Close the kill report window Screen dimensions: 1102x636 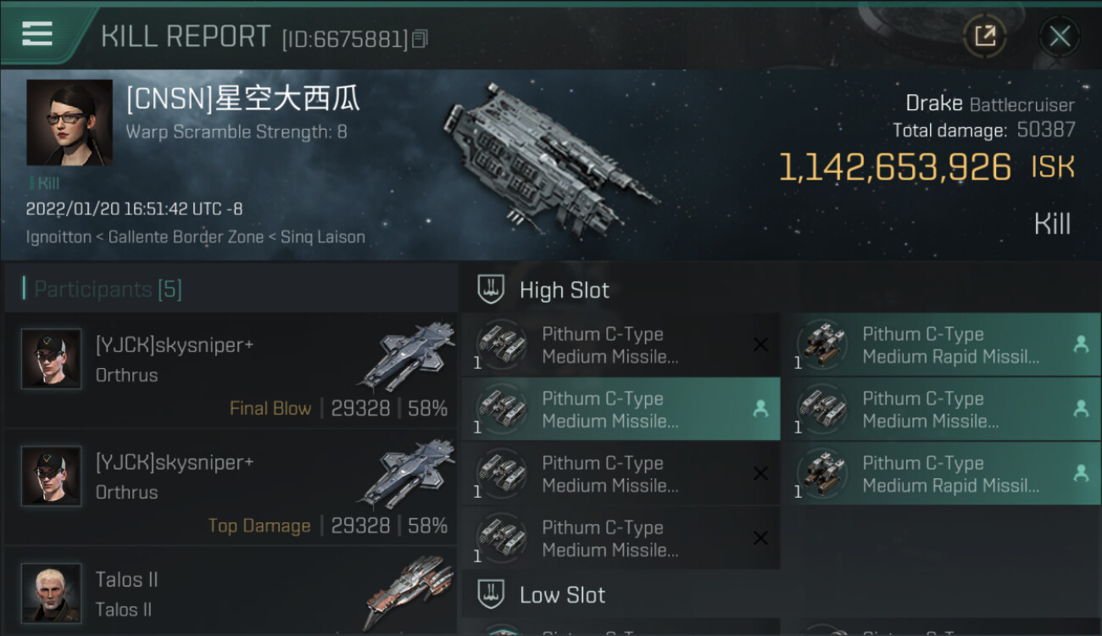click(1059, 36)
